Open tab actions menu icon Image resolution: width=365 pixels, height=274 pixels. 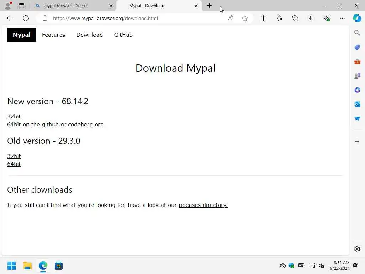(21, 6)
